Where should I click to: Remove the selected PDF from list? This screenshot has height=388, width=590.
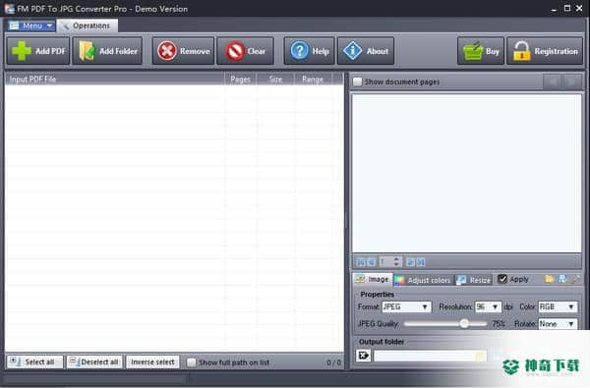click(183, 51)
